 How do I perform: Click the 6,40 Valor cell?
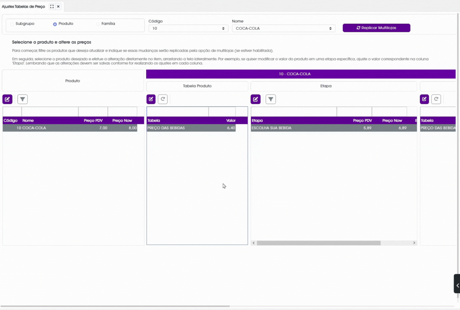click(222, 128)
